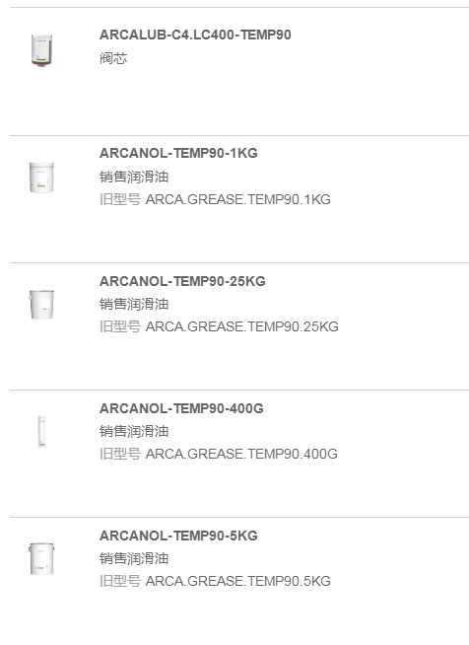The width and height of the screenshot is (469, 645).
Task: View the ARCANOL-TEMP90-5KG pail image
Action: pyautogui.click(x=41, y=559)
